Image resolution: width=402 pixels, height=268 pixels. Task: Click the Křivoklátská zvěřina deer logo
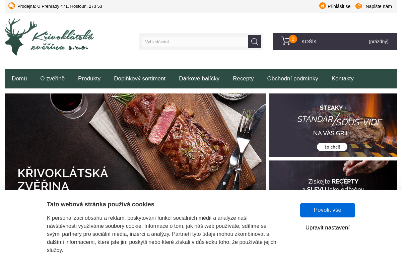(50, 37)
